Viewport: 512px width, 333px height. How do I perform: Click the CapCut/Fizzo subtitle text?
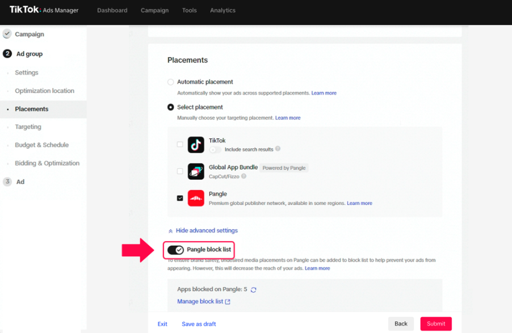224,176
